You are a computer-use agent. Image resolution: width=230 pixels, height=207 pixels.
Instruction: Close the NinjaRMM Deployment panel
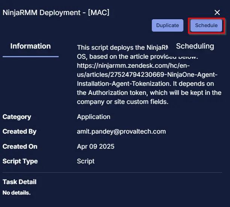[x=217, y=12]
